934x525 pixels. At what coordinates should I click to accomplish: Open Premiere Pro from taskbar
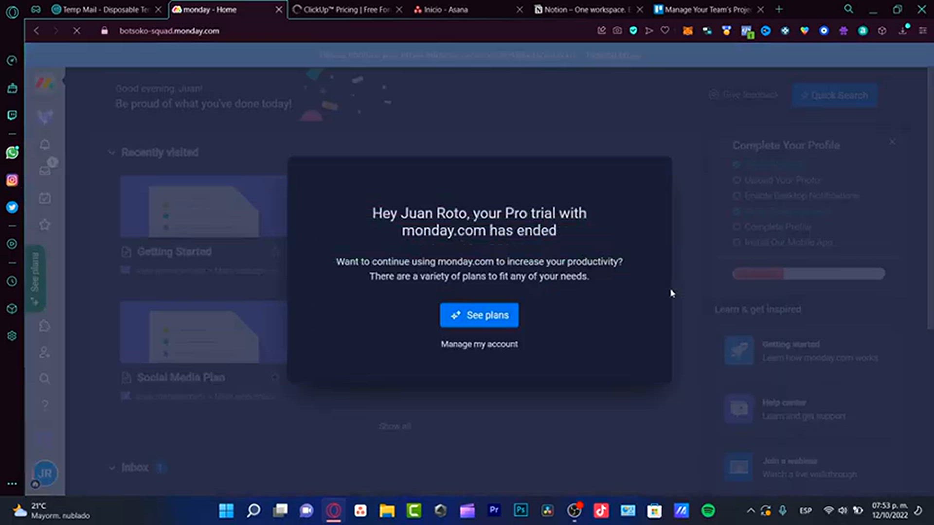click(x=494, y=510)
